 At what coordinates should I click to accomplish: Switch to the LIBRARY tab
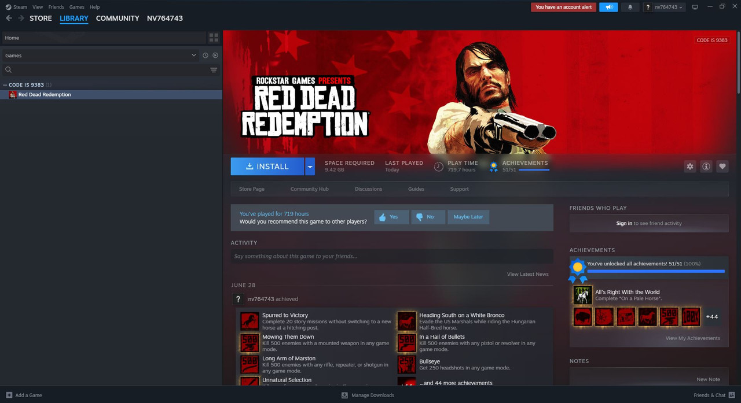74,19
